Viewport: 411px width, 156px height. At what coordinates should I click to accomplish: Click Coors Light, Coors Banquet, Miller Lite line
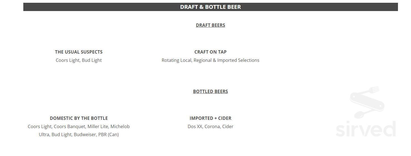[x=79, y=126]
